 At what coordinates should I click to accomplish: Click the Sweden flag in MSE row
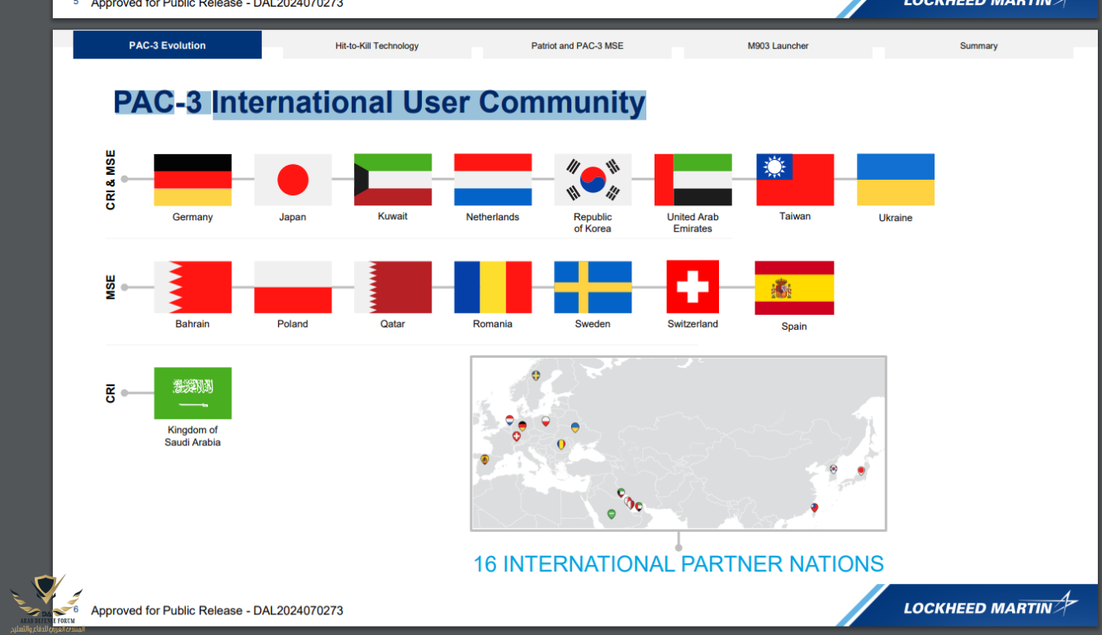pos(593,287)
